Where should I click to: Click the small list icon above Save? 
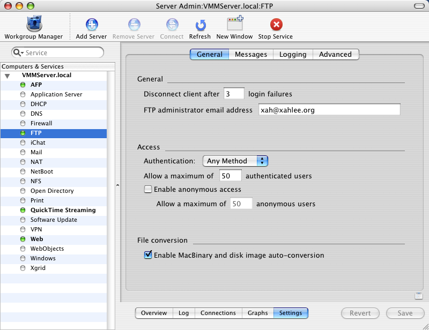coord(419,296)
